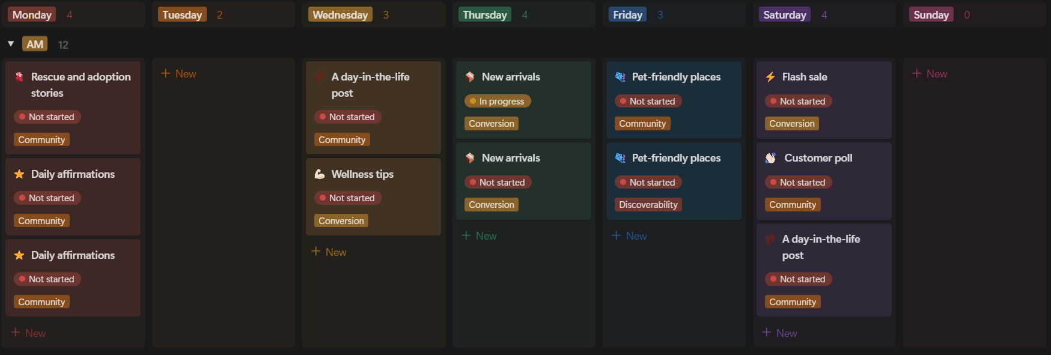Add a new card under Tuesday
This screenshot has height=355, width=1051.
point(179,74)
